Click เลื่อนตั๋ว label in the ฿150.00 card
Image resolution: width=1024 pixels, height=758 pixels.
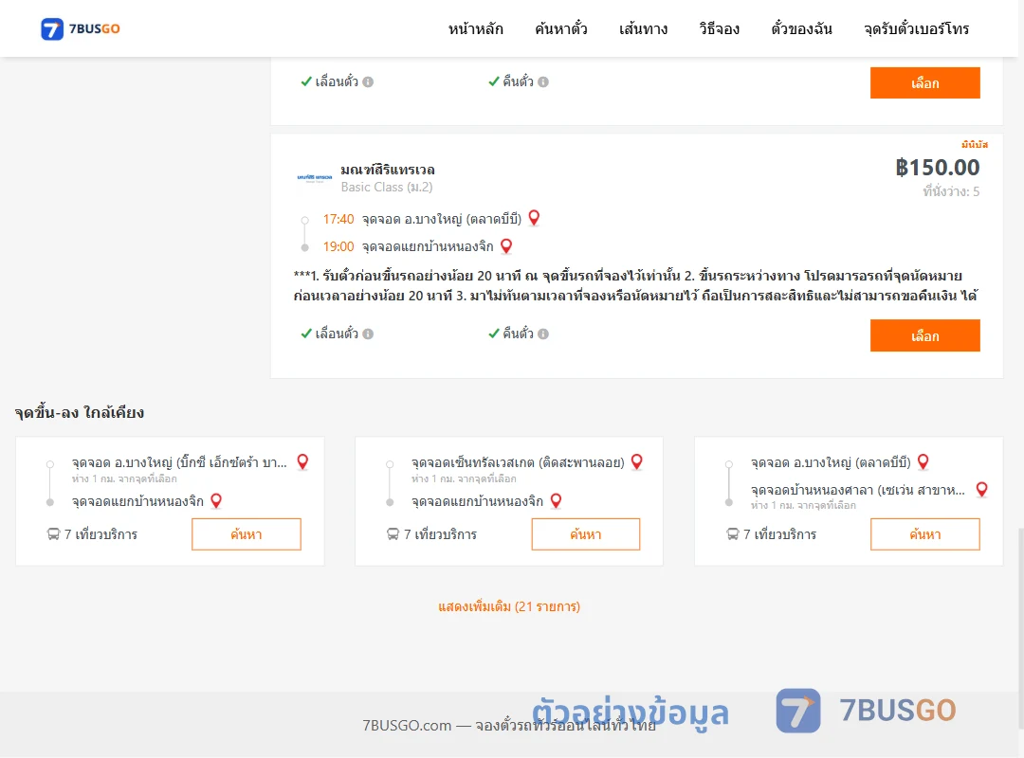[337, 334]
